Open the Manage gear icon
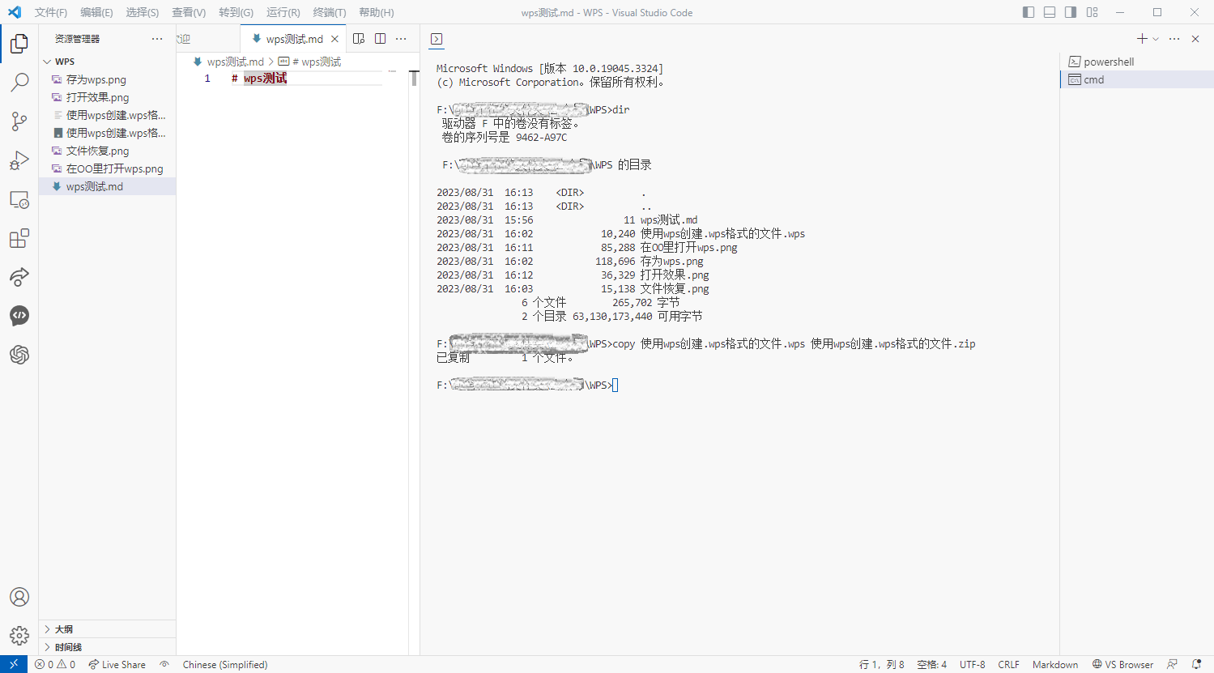The image size is (1214, 673). click(x=19, y=636)
